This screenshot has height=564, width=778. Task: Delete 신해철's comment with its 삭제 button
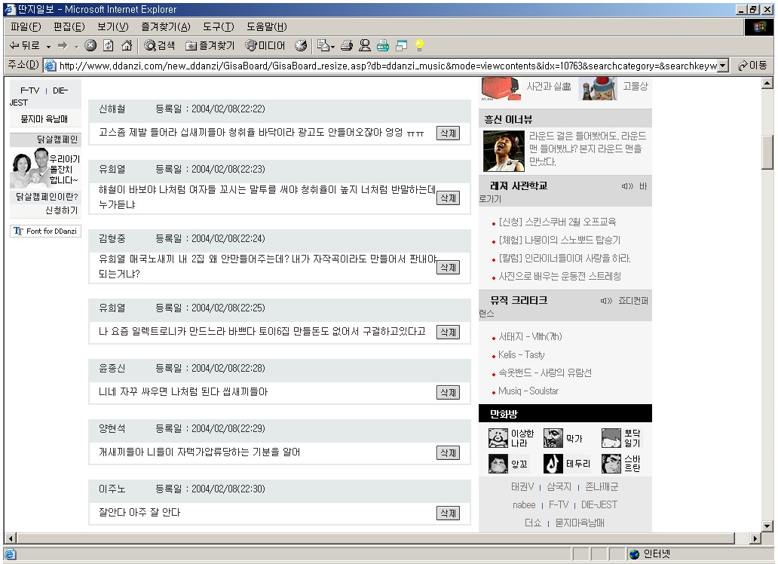tap(448, 133)
